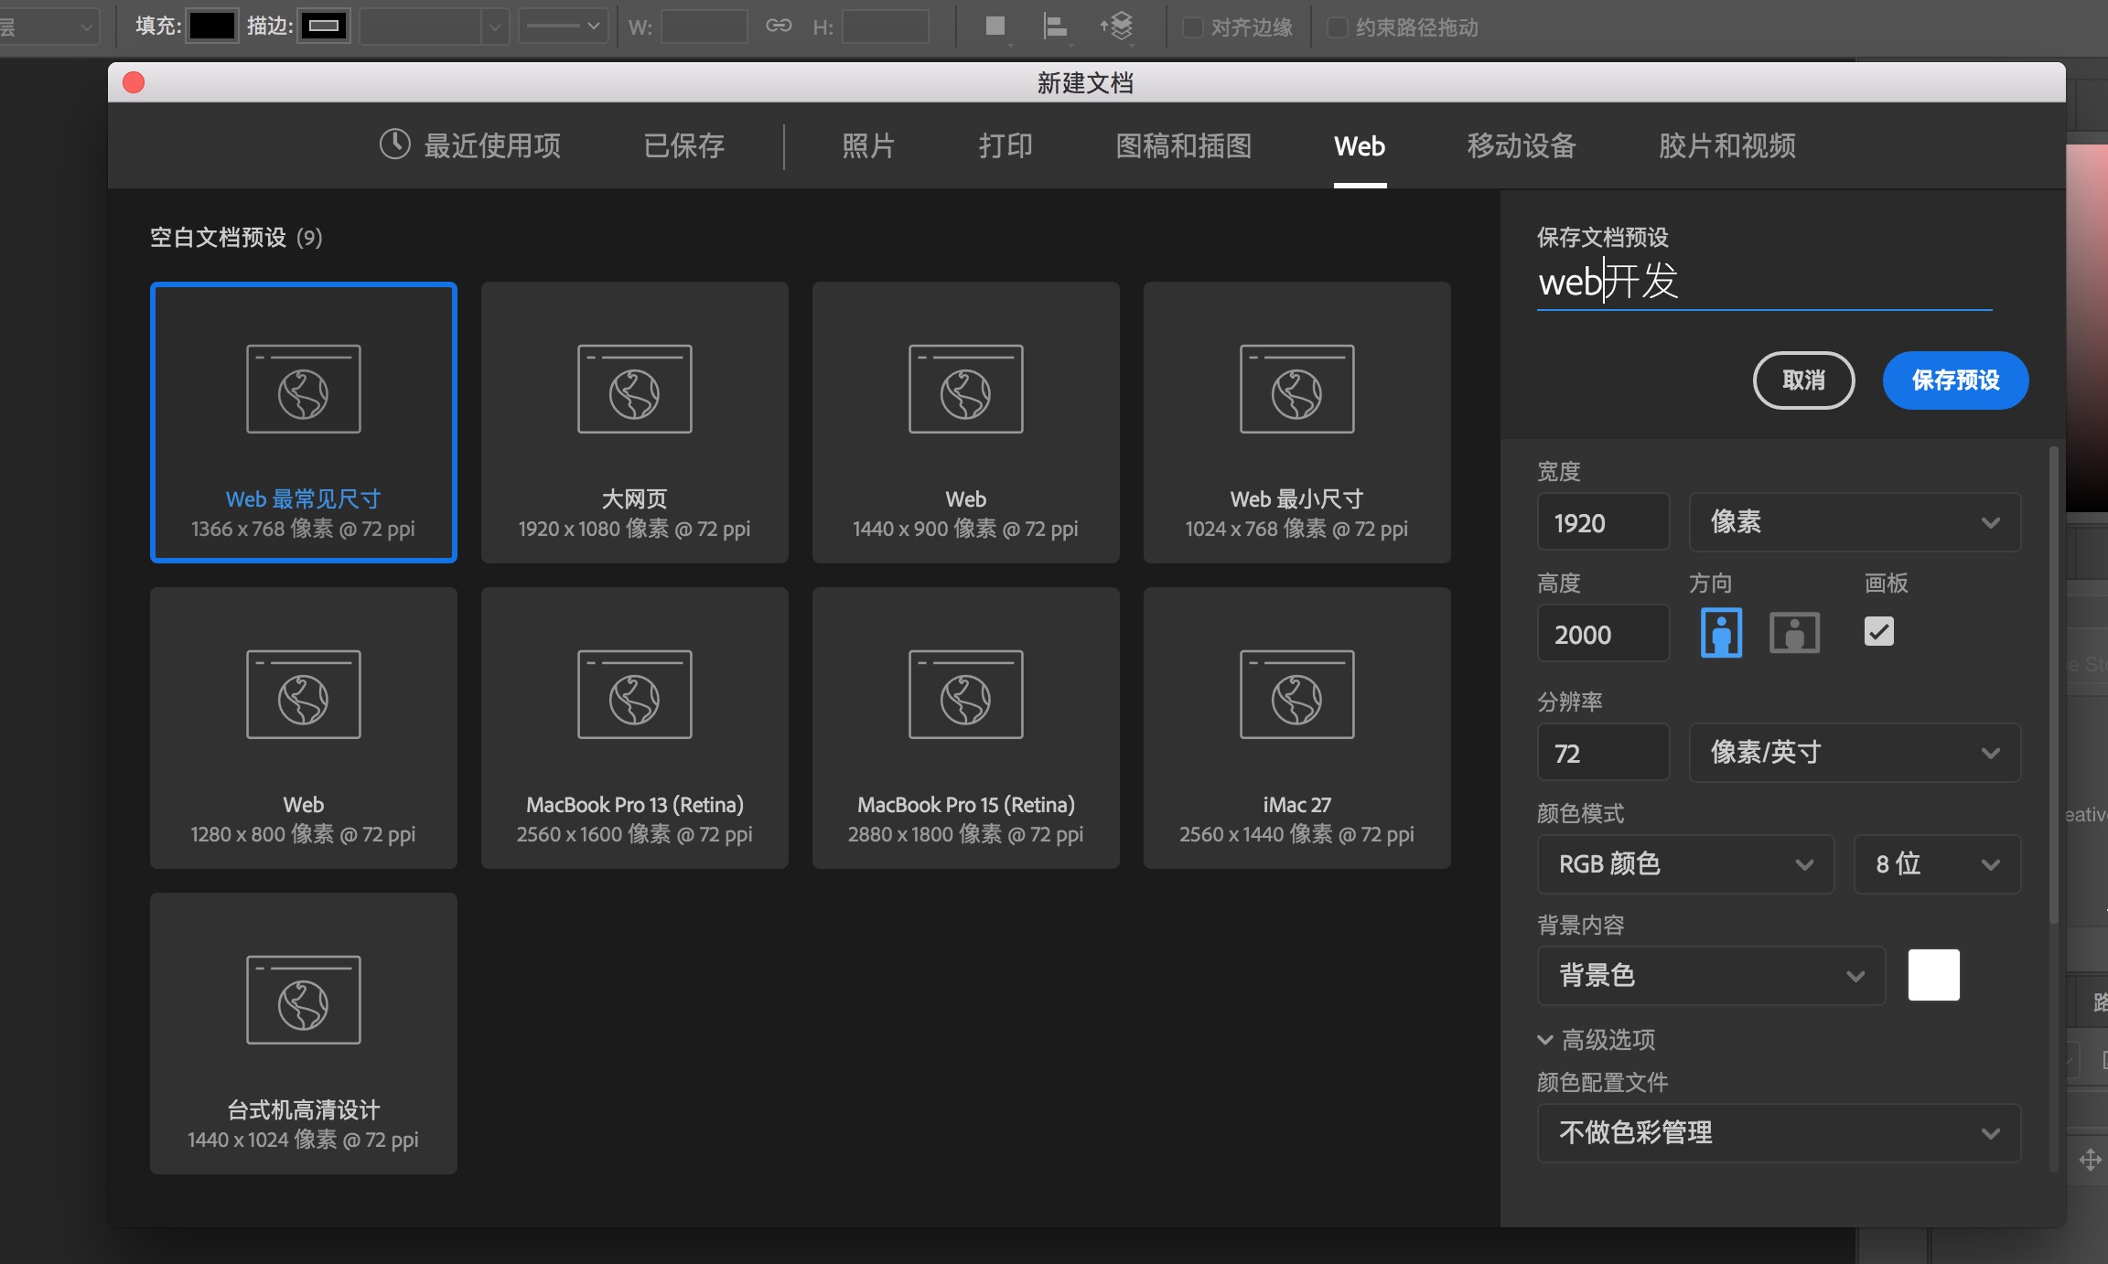
Task: Open the white background color swatch
Action: point(1934,975)
